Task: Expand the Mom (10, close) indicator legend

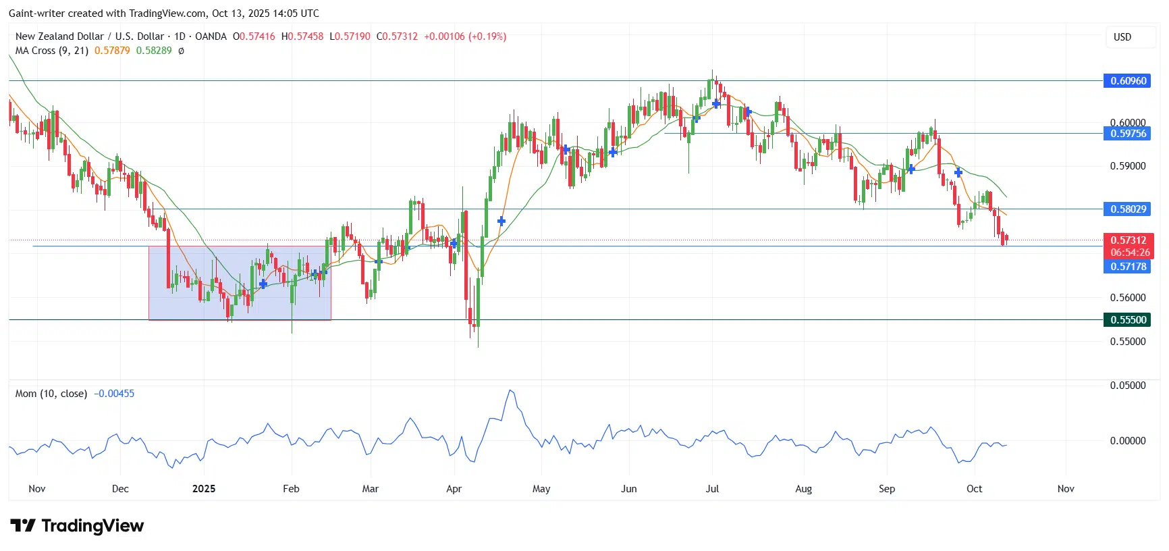Action: 51,394
